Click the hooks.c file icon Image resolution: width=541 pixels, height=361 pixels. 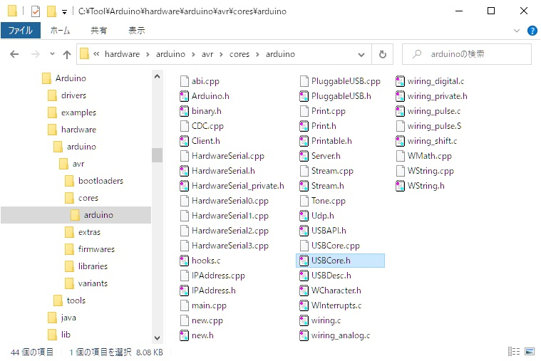[x=184, y=261]
